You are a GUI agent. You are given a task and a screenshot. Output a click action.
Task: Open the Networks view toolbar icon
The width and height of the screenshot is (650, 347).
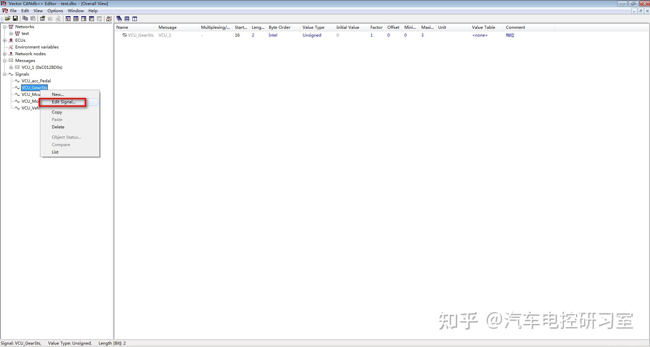click(x=68, y=19)
